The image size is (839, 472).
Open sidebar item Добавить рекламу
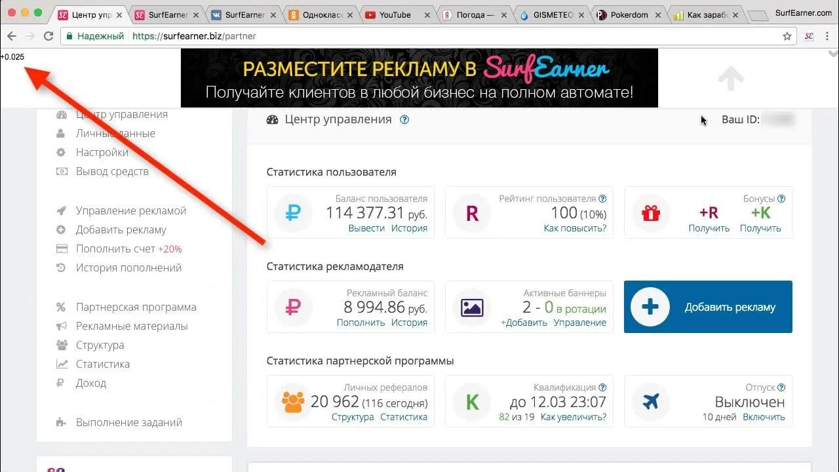coord(121,230)
